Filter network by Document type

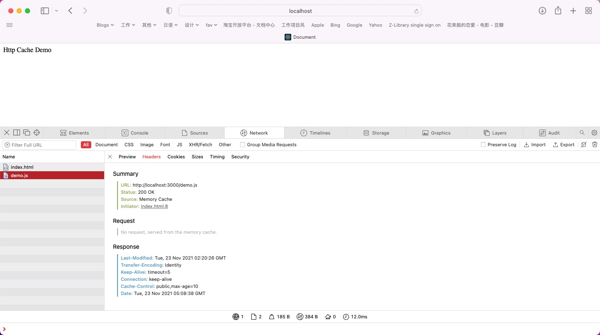click(107, 145)
